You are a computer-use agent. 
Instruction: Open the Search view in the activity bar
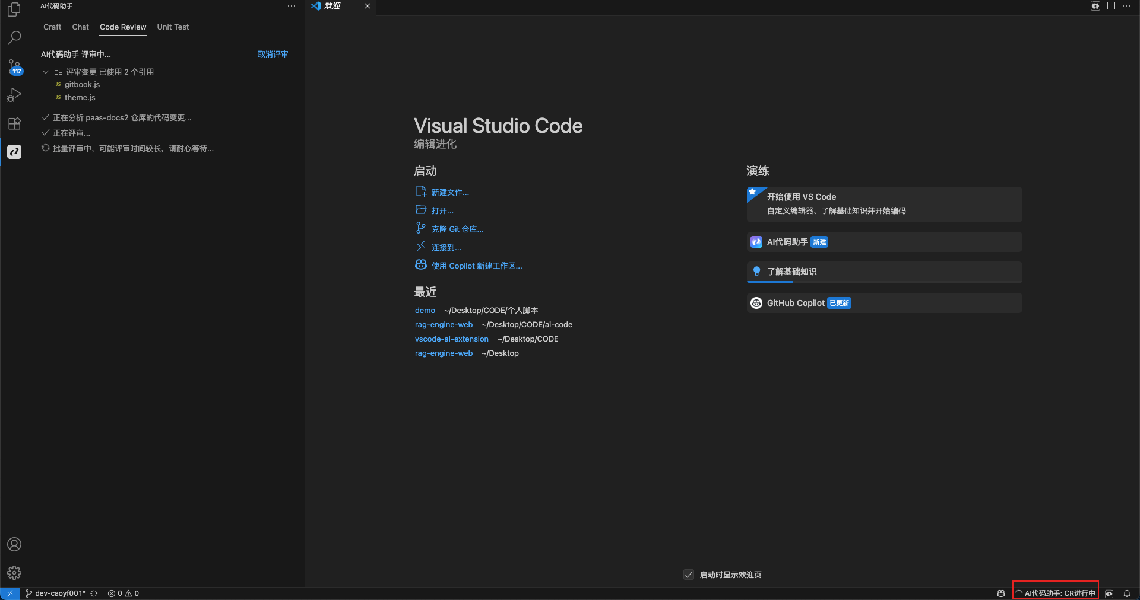coord(14,38)
